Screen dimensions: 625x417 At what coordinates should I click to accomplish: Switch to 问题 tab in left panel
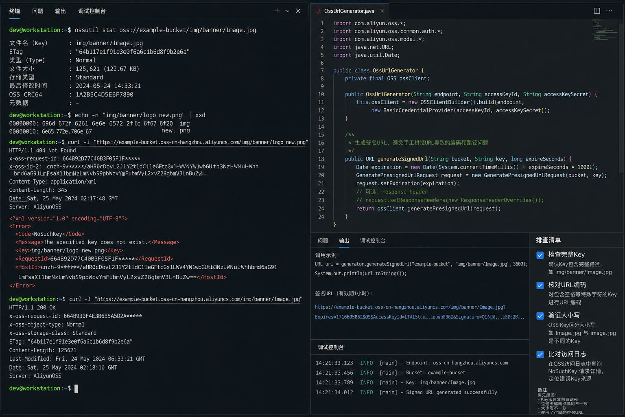[38, 11]
